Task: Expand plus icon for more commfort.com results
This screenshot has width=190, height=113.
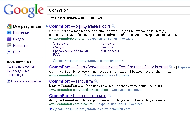Action: [x=51, y=109]
